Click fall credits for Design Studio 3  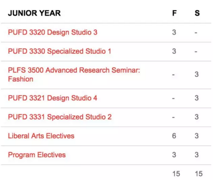tap(174, 32)
